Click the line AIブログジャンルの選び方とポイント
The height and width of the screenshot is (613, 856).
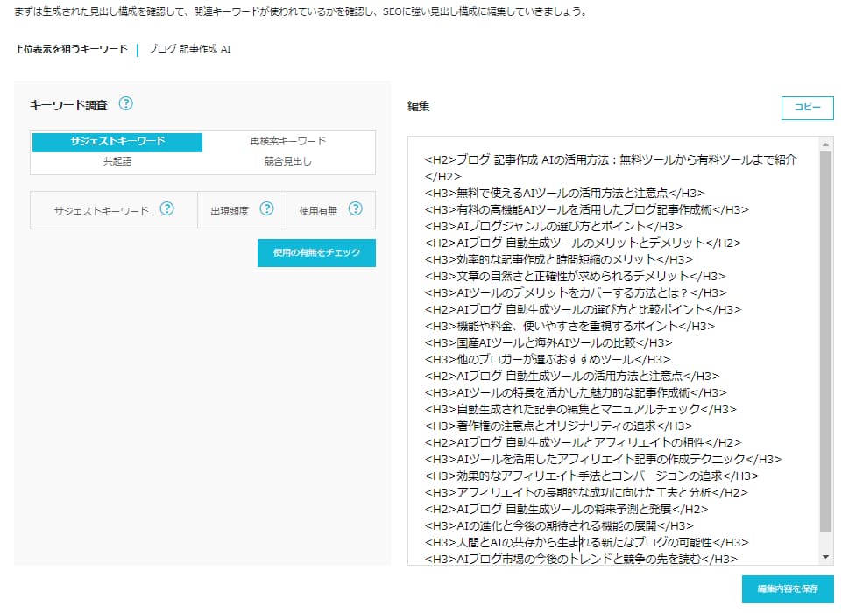click(x=554, y=227)
